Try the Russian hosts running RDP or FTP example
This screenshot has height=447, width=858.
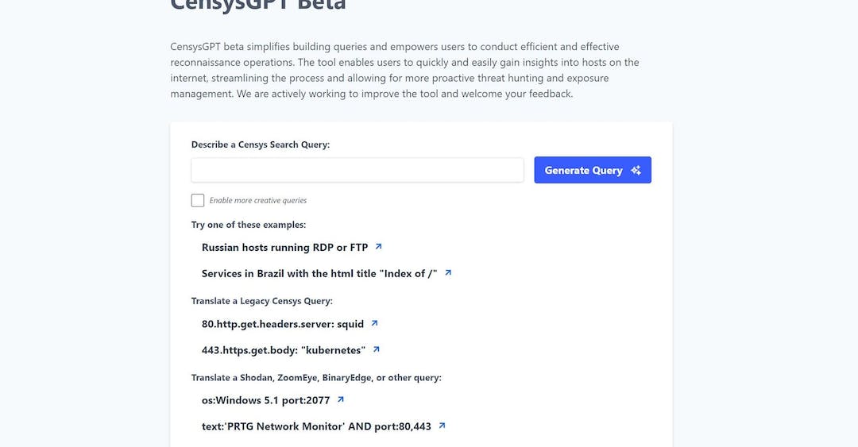(284, 247)
